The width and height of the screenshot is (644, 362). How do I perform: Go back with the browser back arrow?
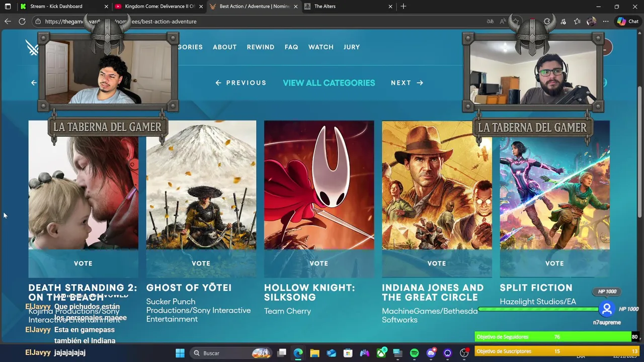[x=8, y=21]
